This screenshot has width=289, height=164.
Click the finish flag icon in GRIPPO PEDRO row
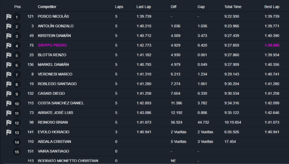(9, 46)
